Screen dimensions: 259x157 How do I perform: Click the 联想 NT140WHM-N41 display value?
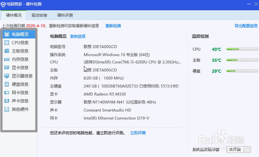120,102
